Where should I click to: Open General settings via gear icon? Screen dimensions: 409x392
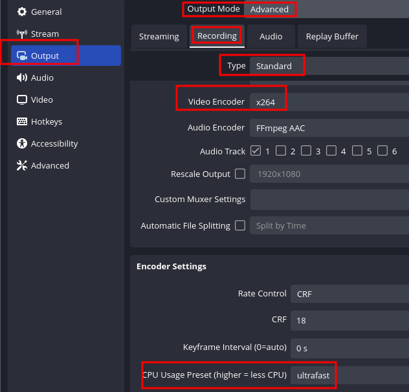[22, 12]
